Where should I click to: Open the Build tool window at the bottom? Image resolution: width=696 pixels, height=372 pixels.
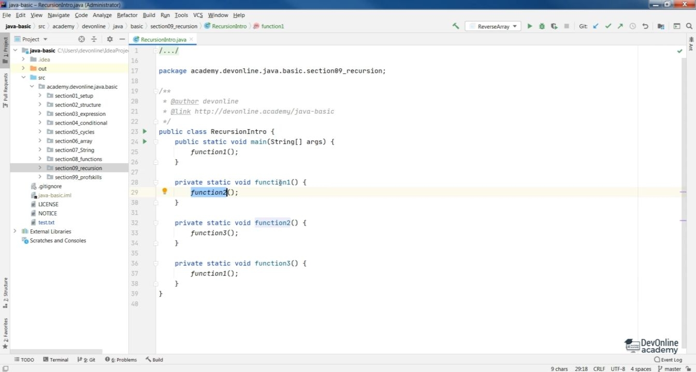tap(154, 360)
